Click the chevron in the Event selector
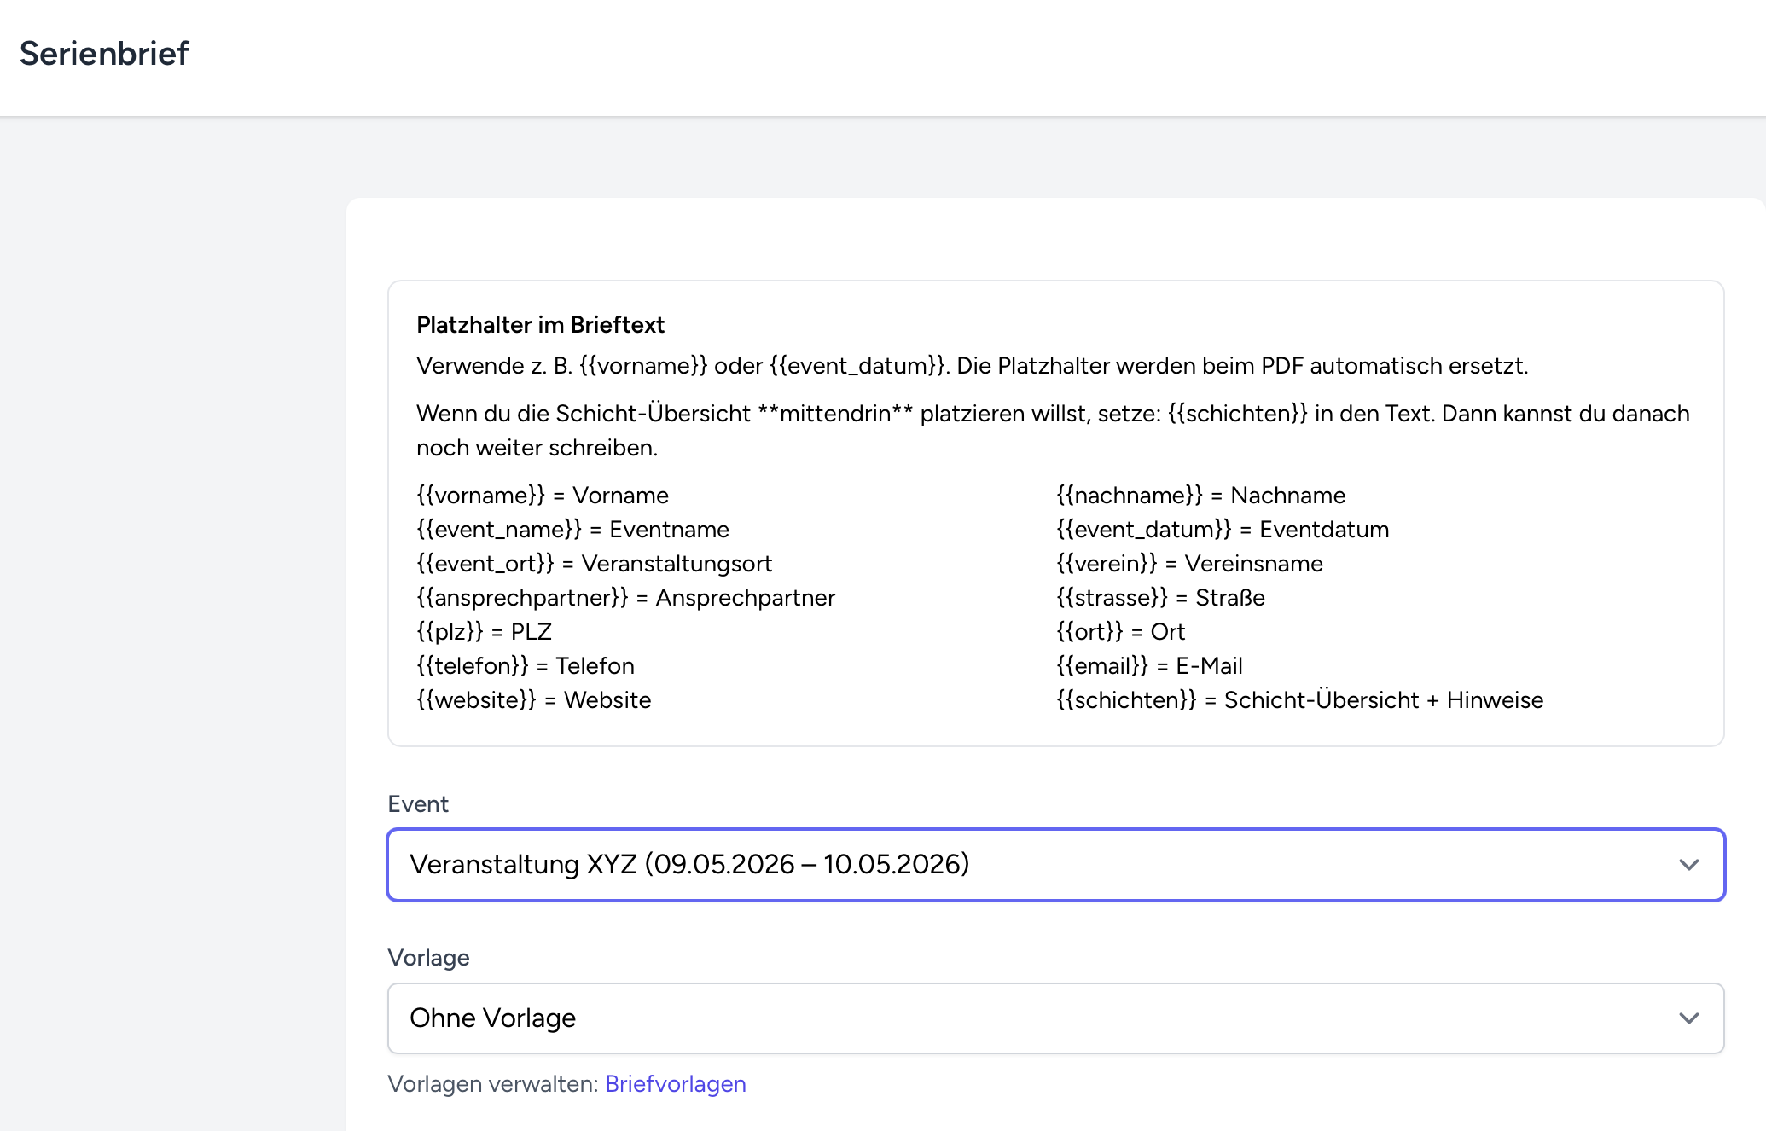The height and width of the screenshot is (1131, 1766). [1688, 865]
